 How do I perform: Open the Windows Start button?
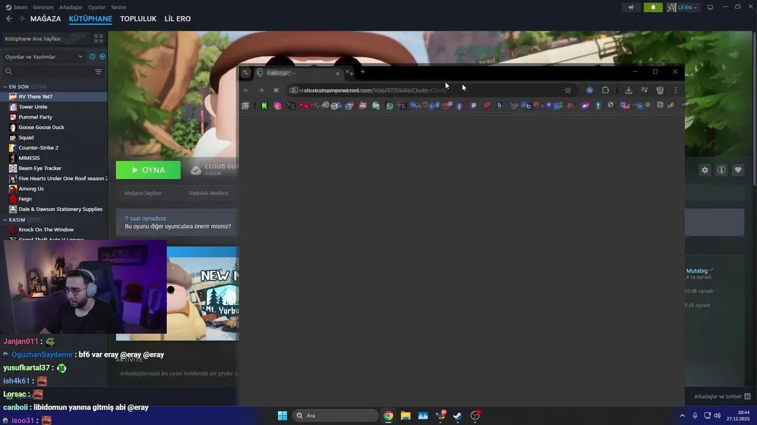(x=283, y=416)
